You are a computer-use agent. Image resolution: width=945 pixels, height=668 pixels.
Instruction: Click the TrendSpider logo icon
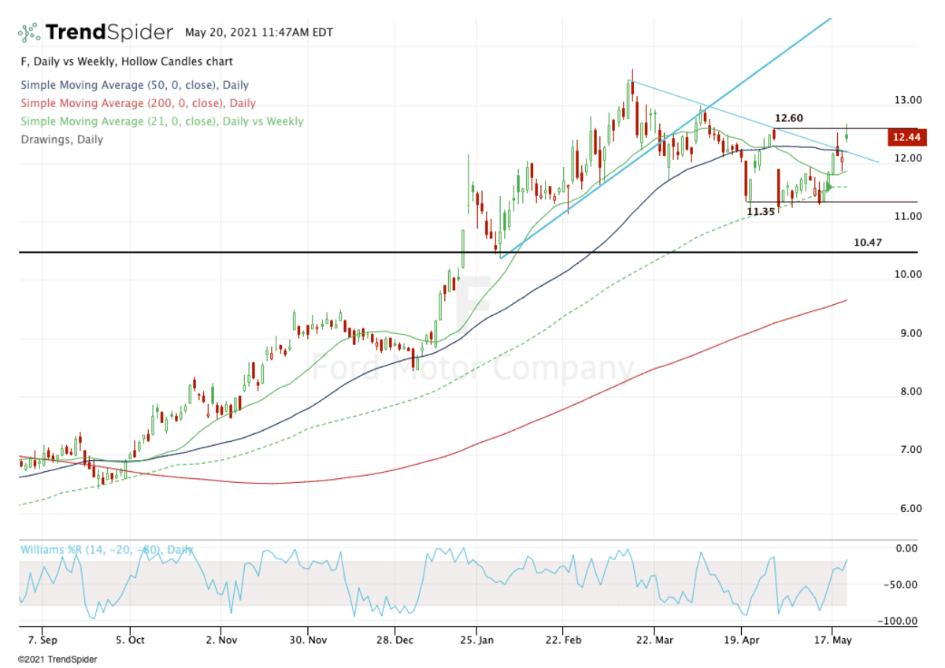(x=29, y=32)
